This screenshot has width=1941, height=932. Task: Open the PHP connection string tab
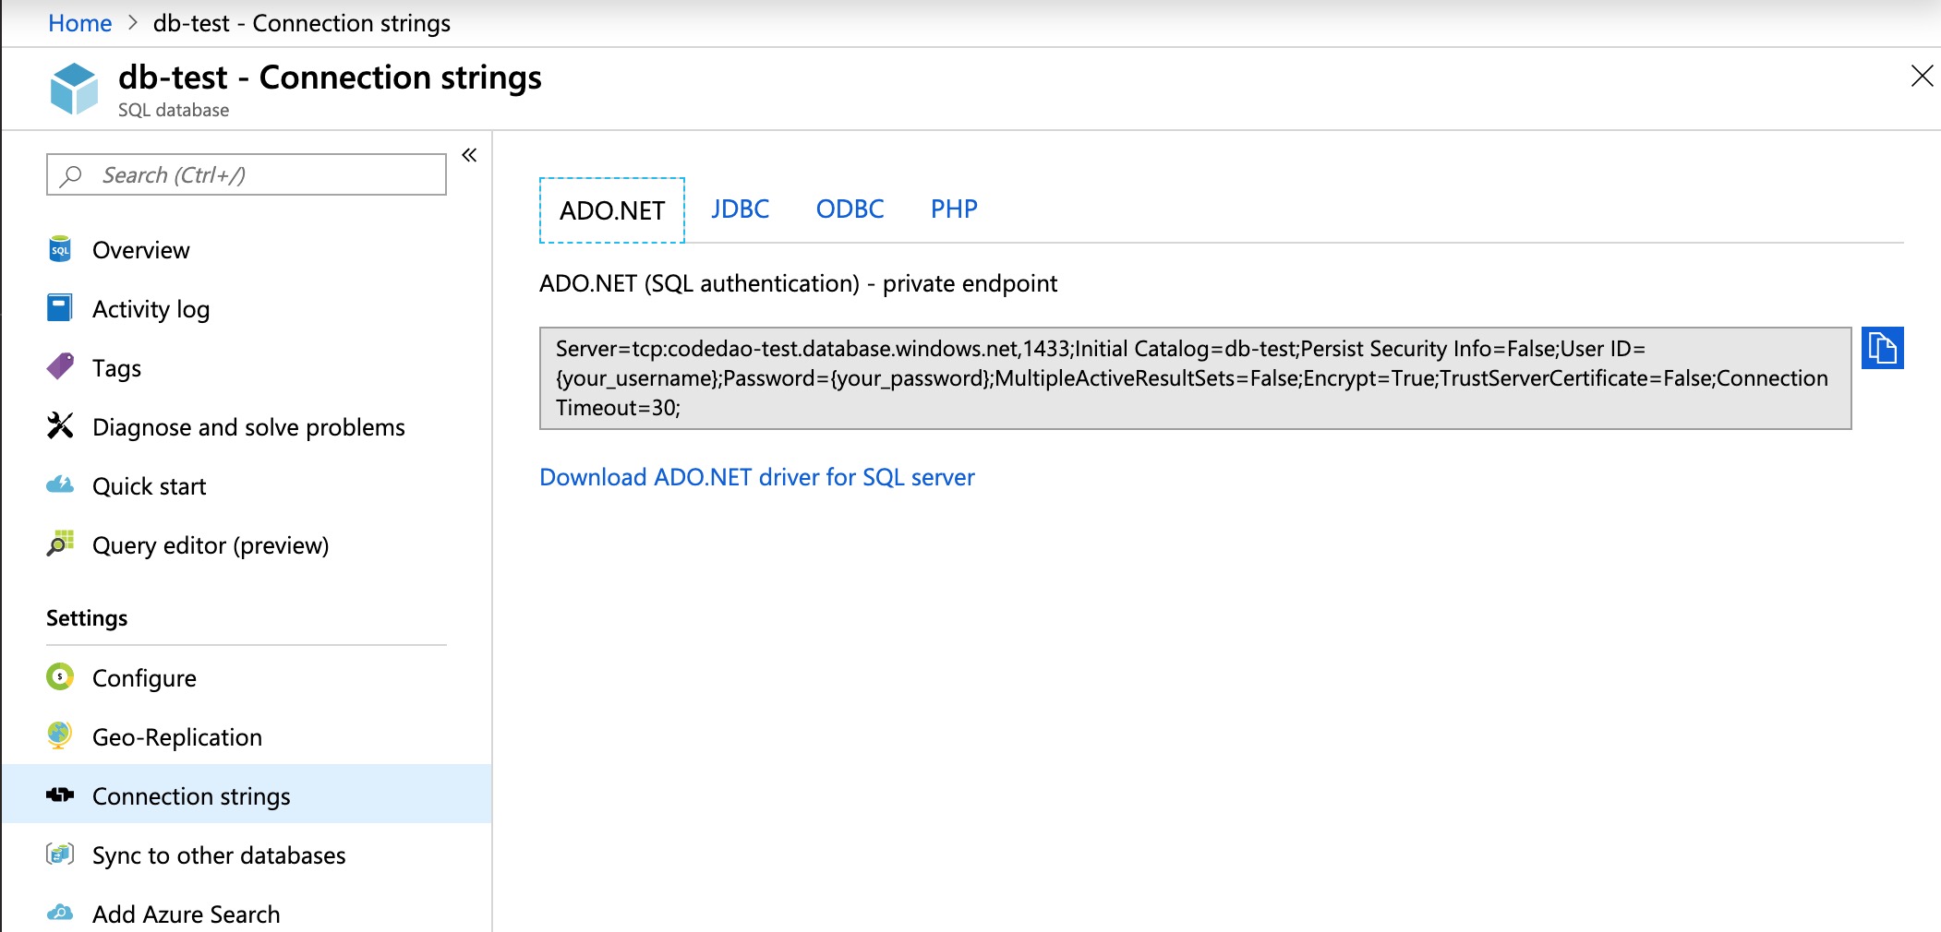click(954, 209)
